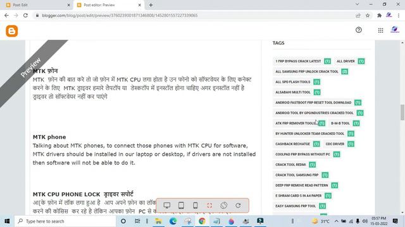Open ANDROID TOOL BY GPGINDUSTRIES CRACKED TOOL tag

[319, 113]
